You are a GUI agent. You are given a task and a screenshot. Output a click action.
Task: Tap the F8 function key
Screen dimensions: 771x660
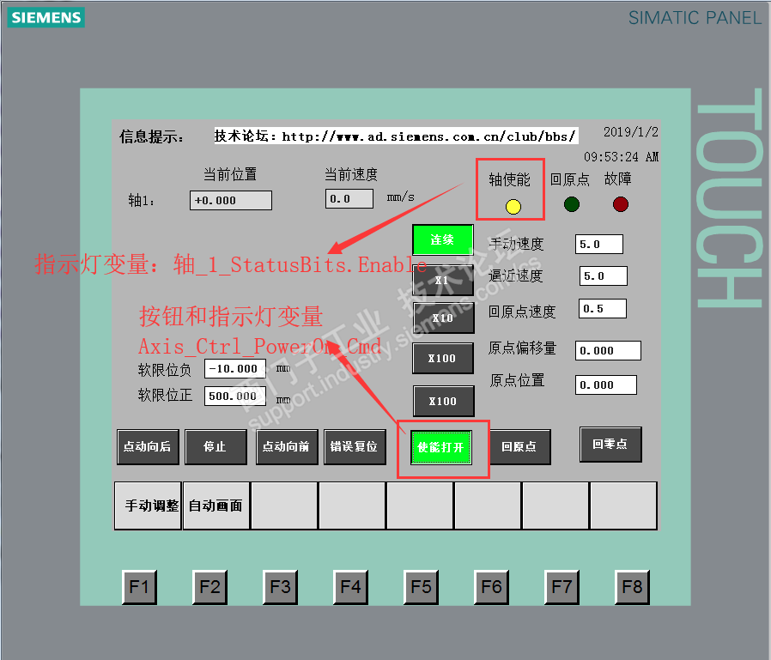coord(632,587)
